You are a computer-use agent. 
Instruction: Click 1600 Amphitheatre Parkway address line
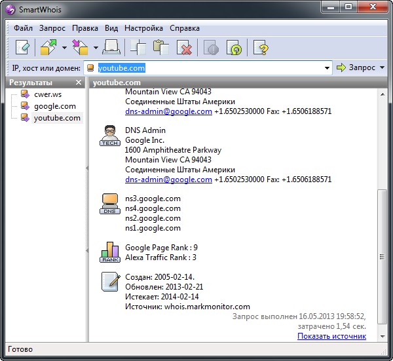pos(173,150)
